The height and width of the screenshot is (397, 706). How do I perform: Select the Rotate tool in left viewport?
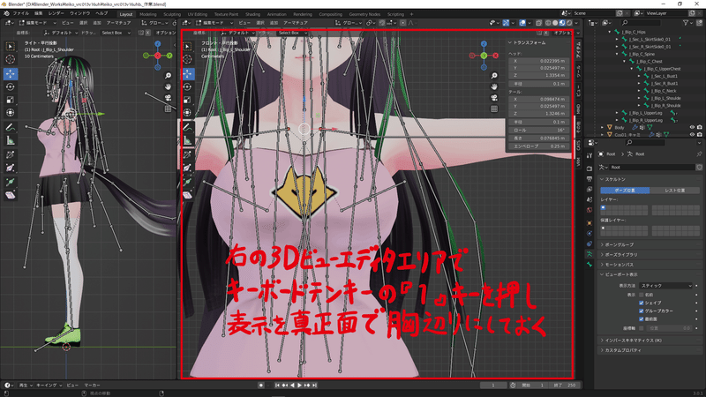click(11, 86)
